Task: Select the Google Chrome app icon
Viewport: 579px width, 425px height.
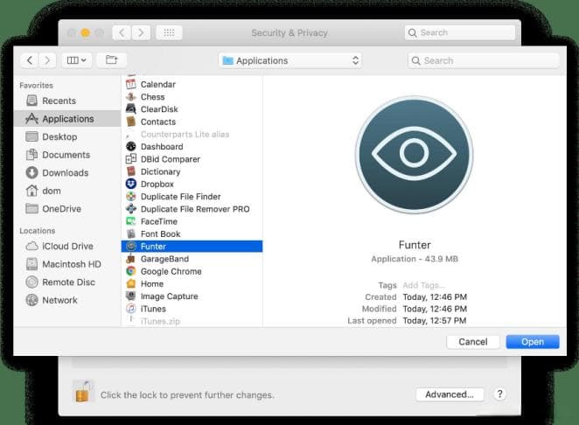Action: point(131,271)
